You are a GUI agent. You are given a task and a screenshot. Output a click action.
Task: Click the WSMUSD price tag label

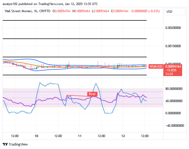pos(156,66)
